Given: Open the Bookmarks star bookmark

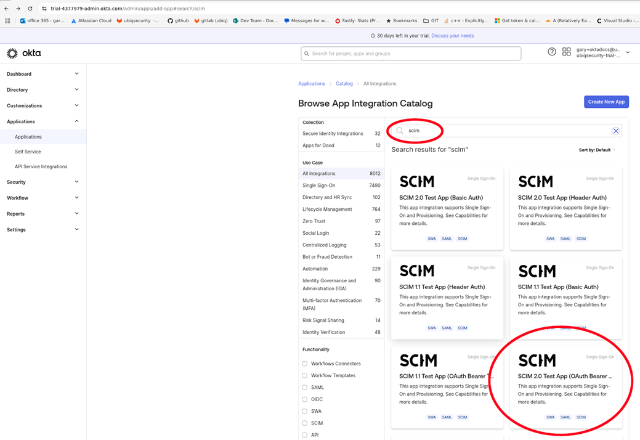Looking at the screenshot, I should (x=401, y=20).
